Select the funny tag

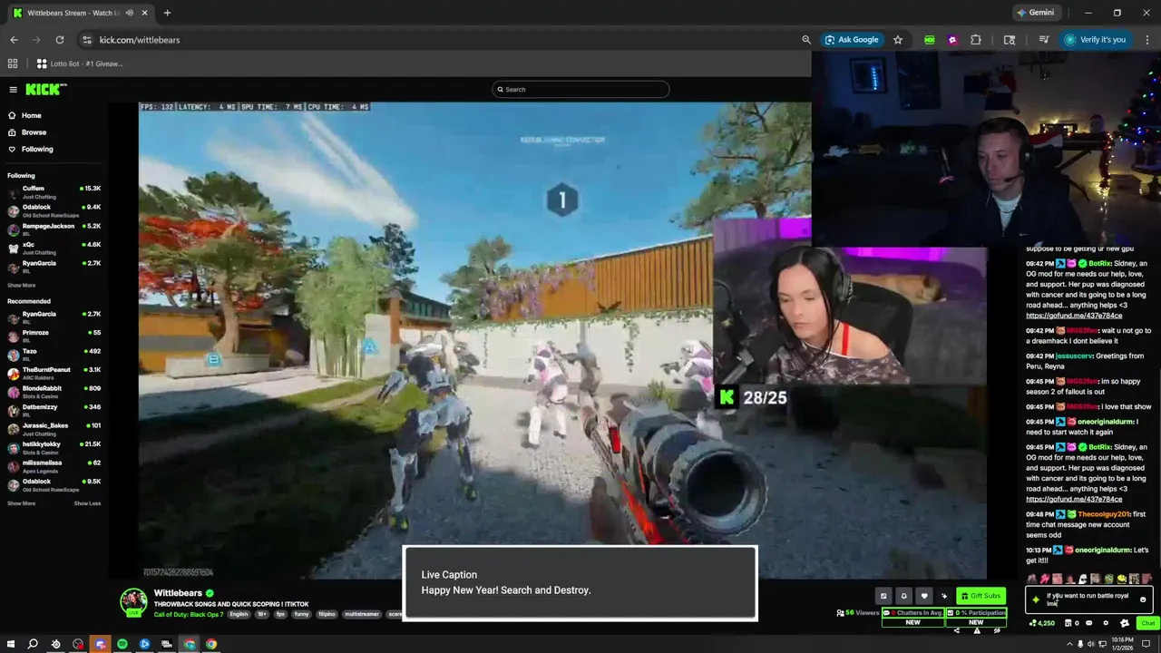pos(302,614)
